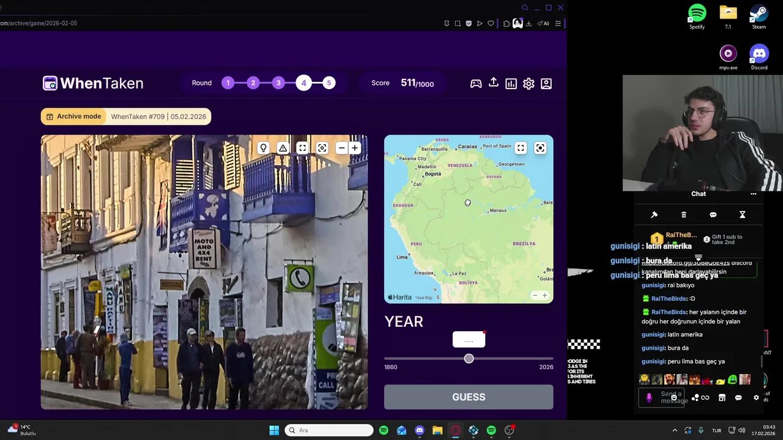The width and height of the screenshot is (783, 440).
Task: Click the Archive mode badge
Action: [x=73, y=117]
